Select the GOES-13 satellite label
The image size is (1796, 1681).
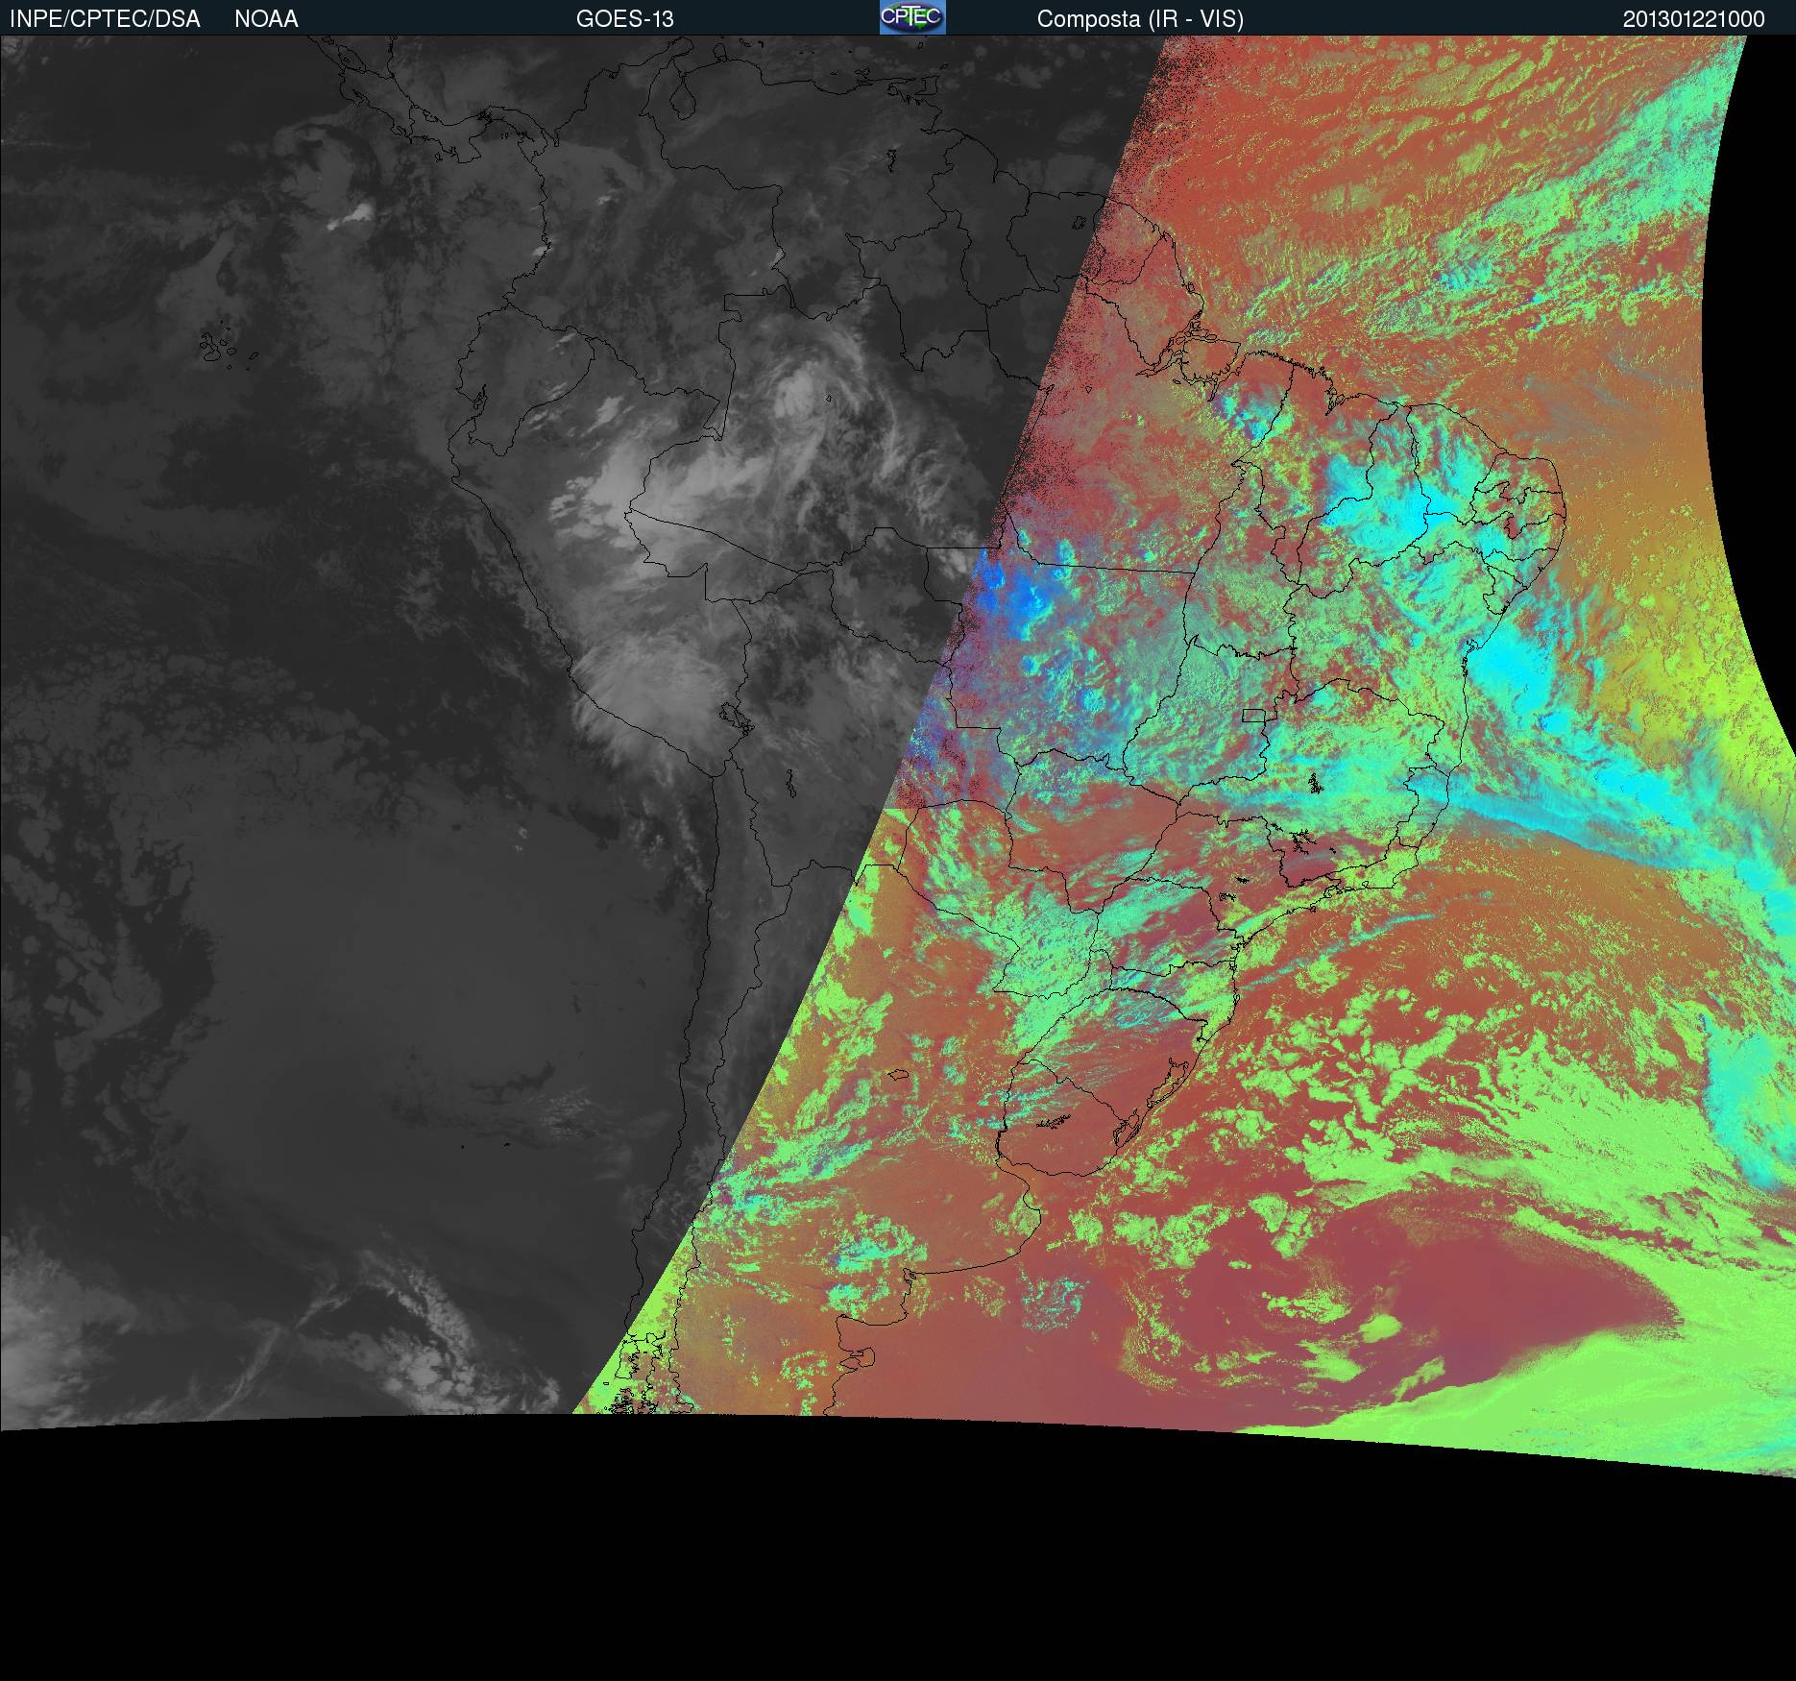624,19
